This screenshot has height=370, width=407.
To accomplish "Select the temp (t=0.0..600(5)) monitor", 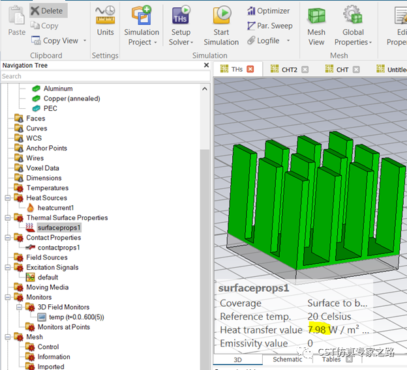I will (x=70, y=317).
